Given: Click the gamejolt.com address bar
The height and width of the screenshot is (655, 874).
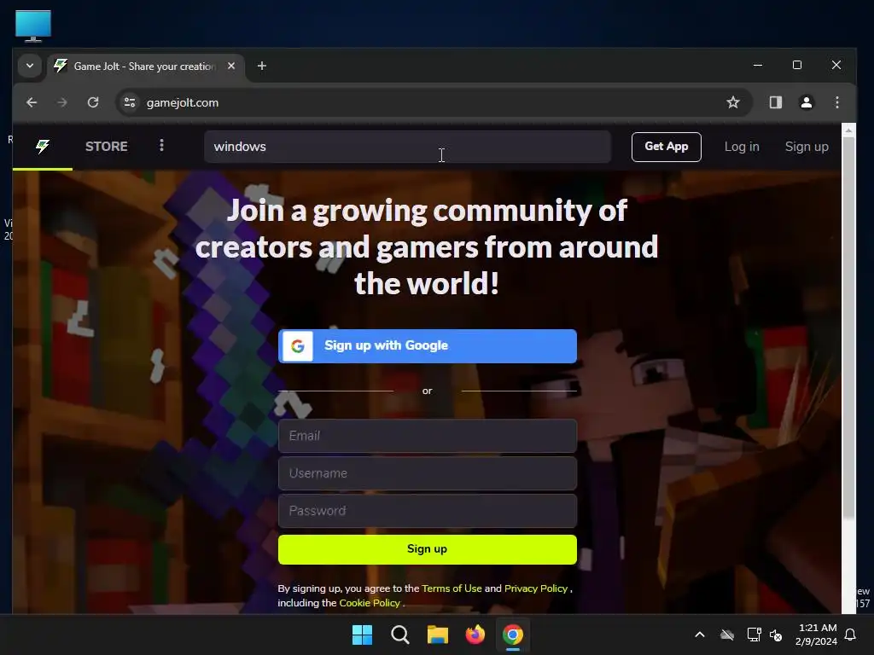Looking at the screenshot, I should tap(434, 102).
